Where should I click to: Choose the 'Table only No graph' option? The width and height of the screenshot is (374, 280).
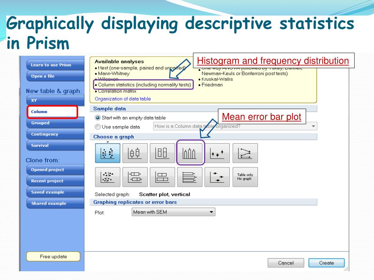point(245,177)
